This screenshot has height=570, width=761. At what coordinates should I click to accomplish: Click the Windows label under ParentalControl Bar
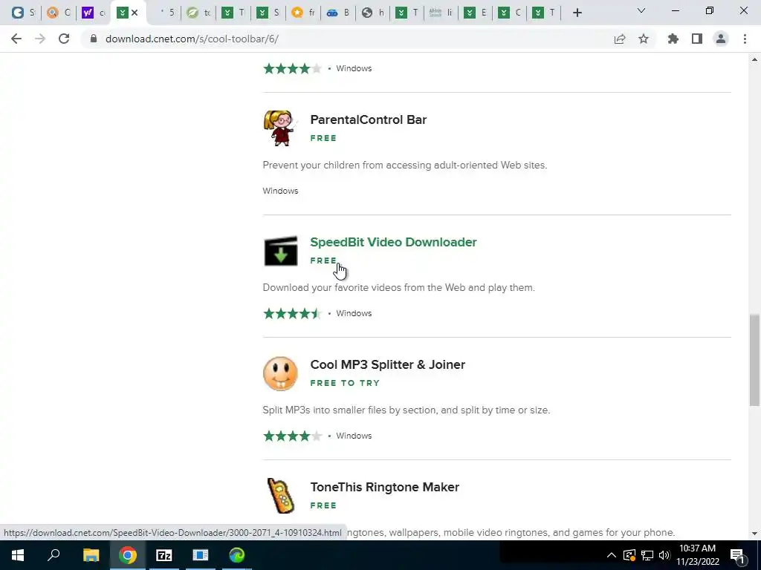[280, 191]
